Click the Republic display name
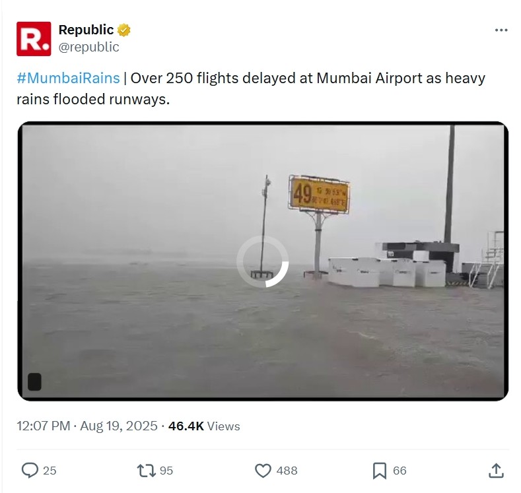The image size is (521, 493). point(86,30)
